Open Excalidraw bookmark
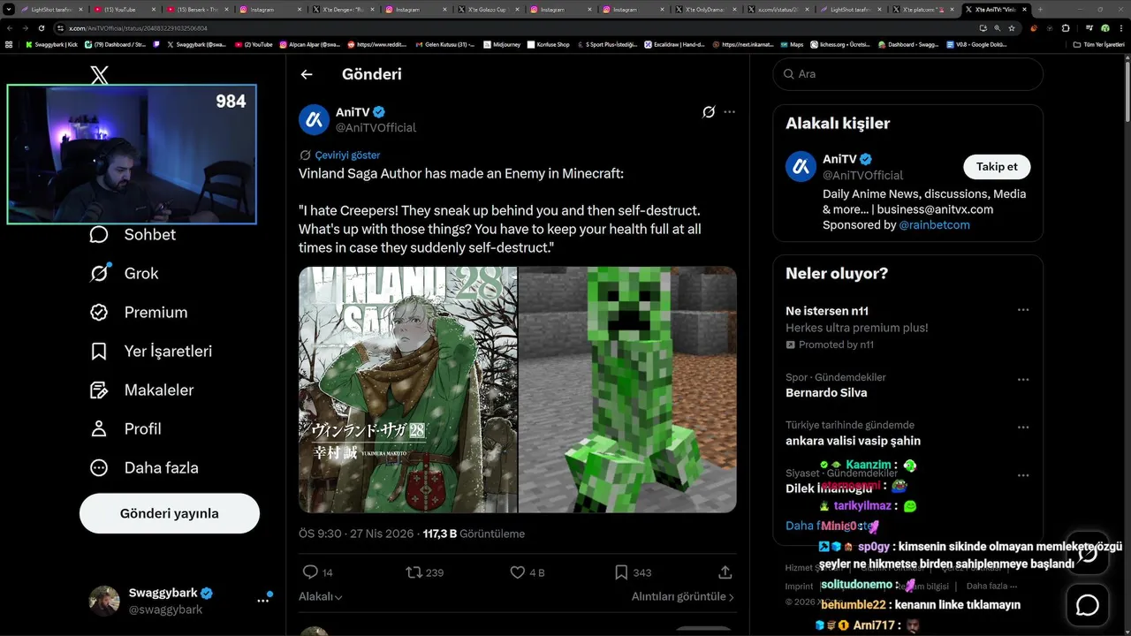Image resolution: width=1131 pixels, height=636 pixels. (x=673, y=43)
